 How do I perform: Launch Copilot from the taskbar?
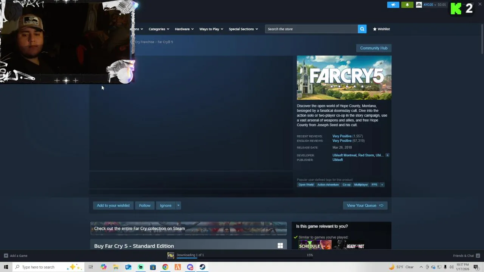tap(103, 267)
